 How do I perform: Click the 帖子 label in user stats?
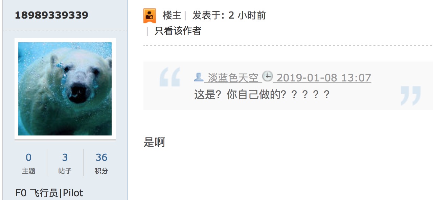(65, 171)
